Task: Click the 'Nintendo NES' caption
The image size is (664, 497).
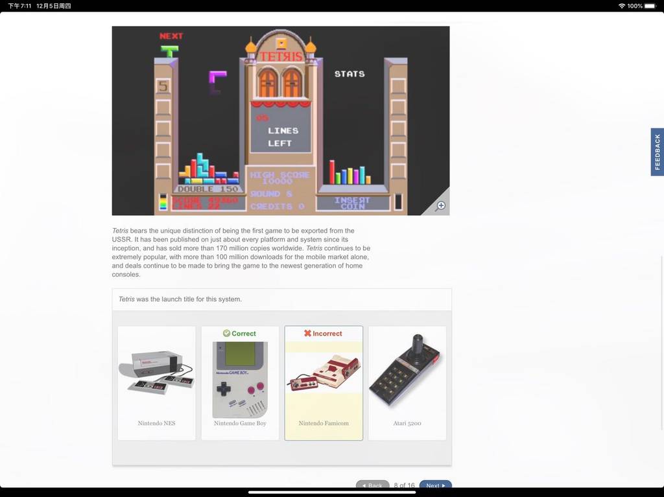Action: point(157,423)
